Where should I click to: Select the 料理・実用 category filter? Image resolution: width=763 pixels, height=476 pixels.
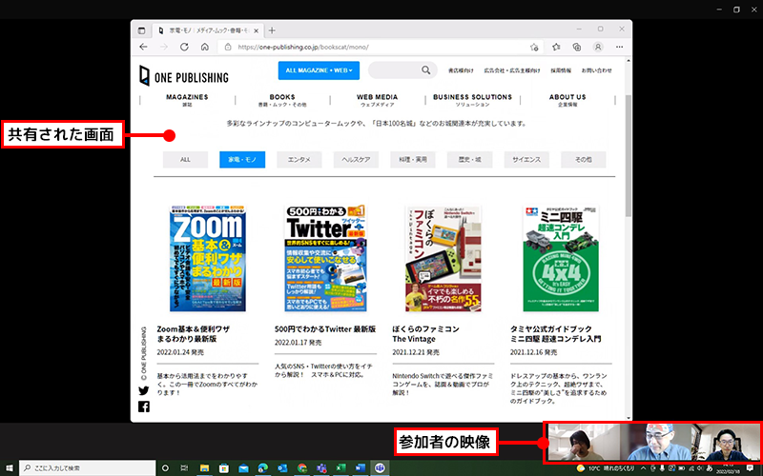413,159
